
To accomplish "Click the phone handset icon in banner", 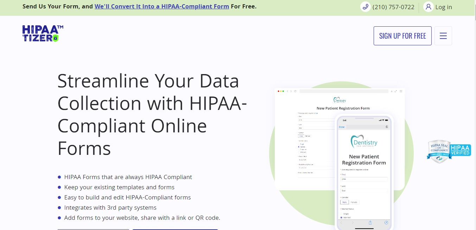I will (x=365, y=7).
